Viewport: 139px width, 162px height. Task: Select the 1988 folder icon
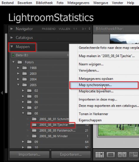pos(24,68)
